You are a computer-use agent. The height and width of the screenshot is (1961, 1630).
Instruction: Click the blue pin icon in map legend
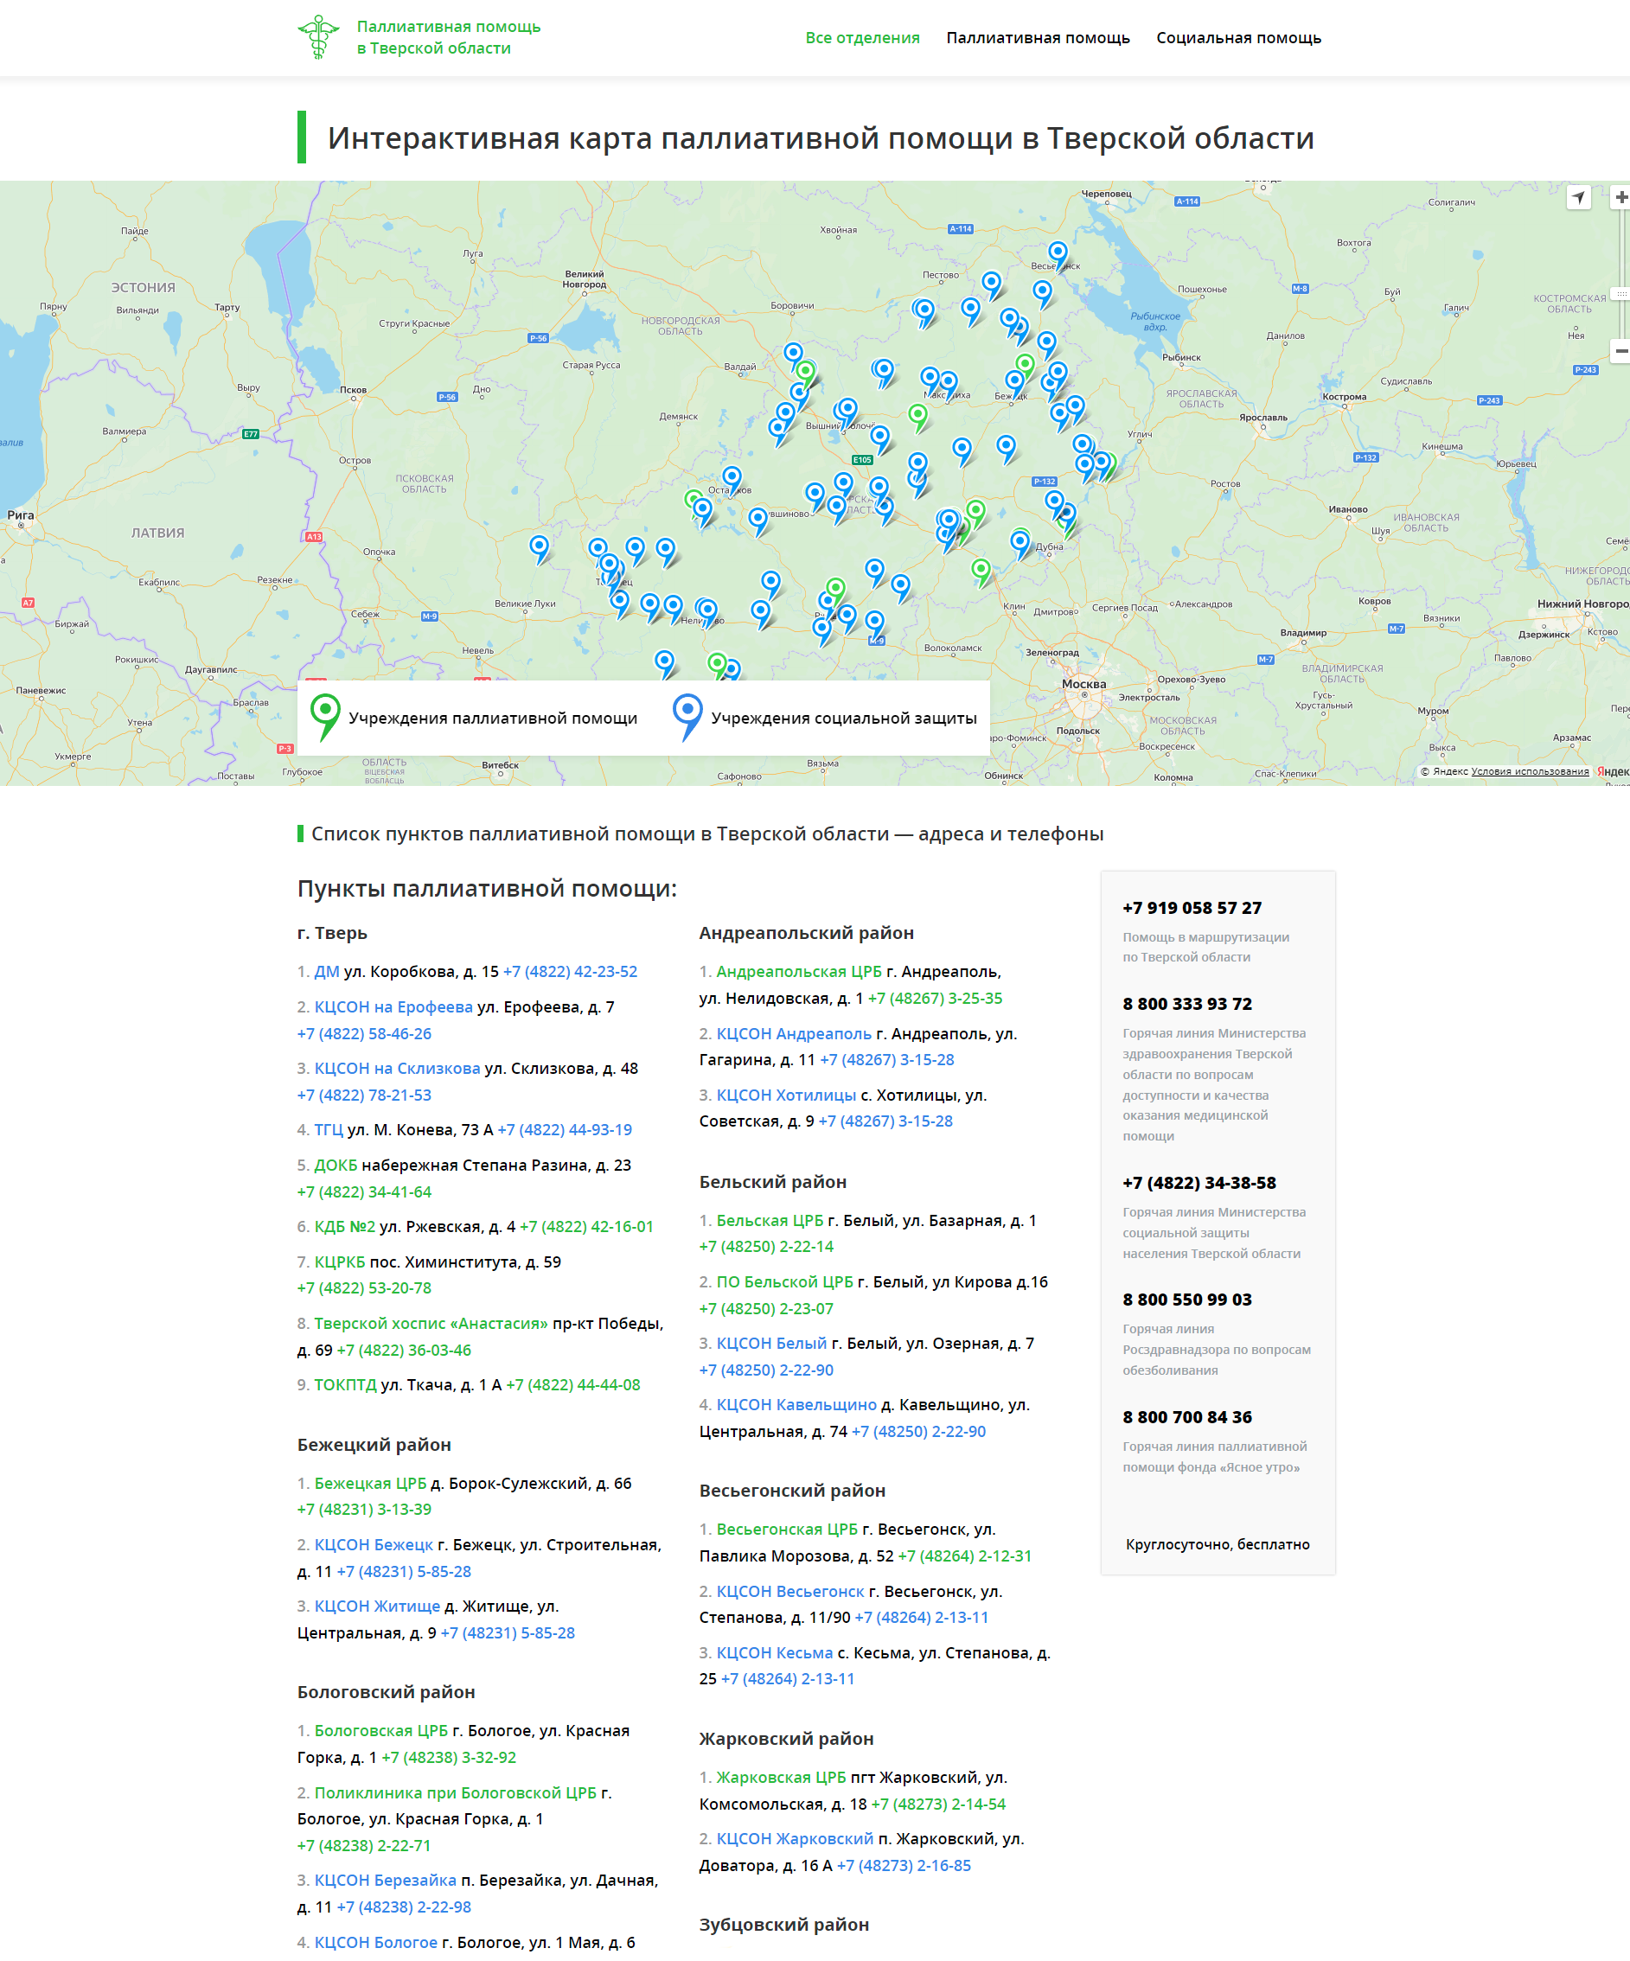pyautogui.click(x=687, y=716)
